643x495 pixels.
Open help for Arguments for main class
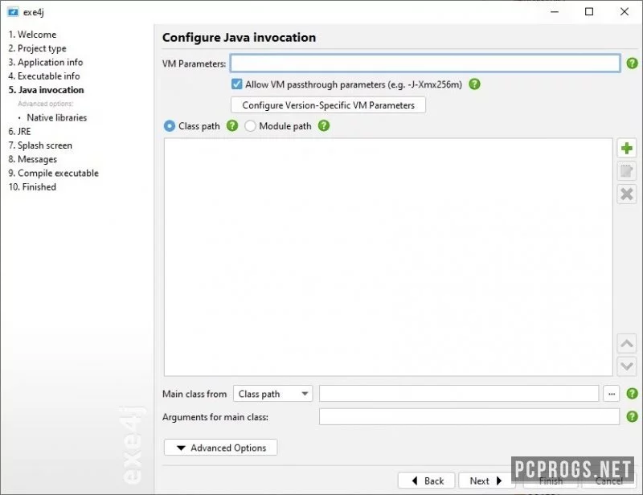point(632,417)
